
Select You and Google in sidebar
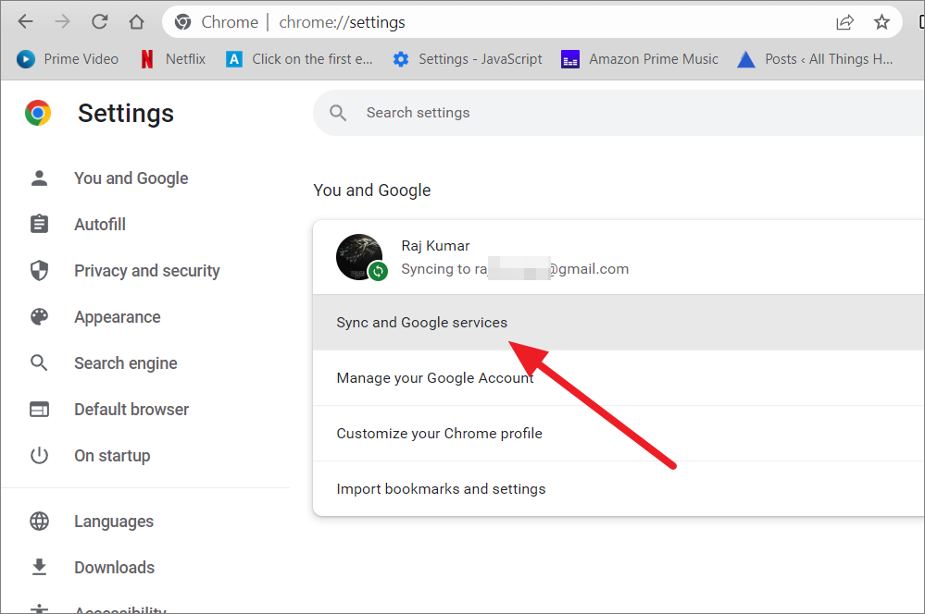tap(131, 178)
